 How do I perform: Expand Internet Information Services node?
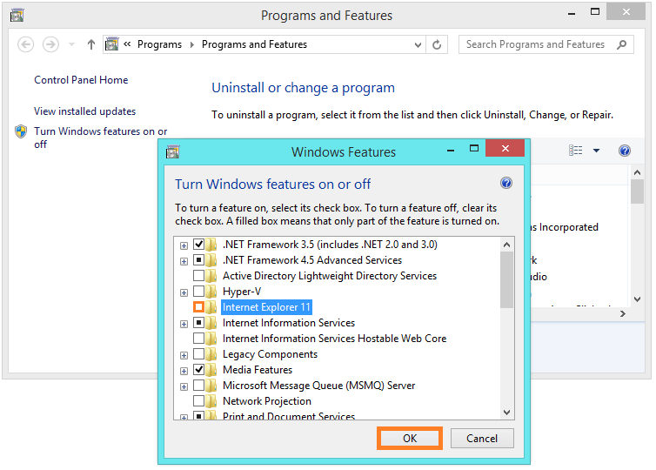[184, 325]
